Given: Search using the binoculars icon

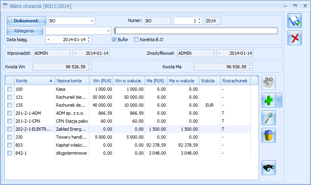Looking at the screenshot, I should point(269,168).
